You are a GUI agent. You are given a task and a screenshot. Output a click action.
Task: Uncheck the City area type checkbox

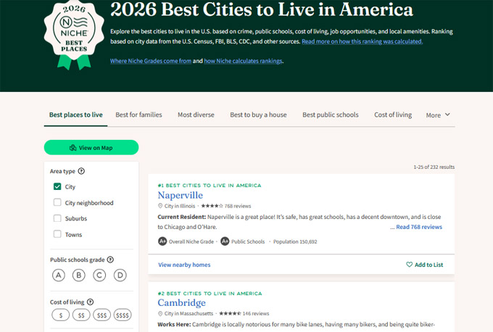[57, 187]
